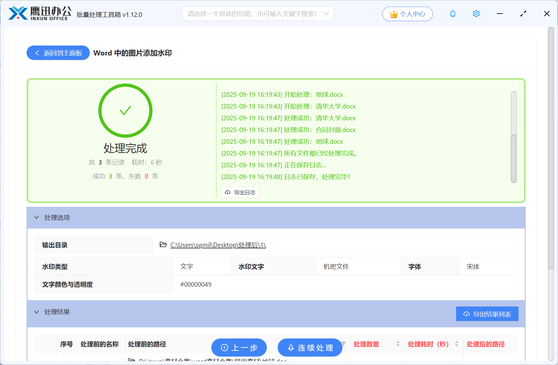
Task: Click the 返回到主面板 button
Action: click(x=58, y=53)
